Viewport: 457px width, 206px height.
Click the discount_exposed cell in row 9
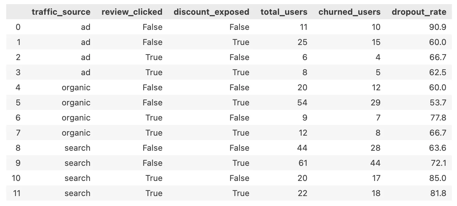point(240,163)
